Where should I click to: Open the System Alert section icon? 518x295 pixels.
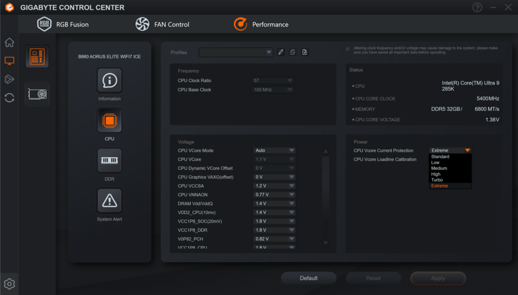[109, 201]
